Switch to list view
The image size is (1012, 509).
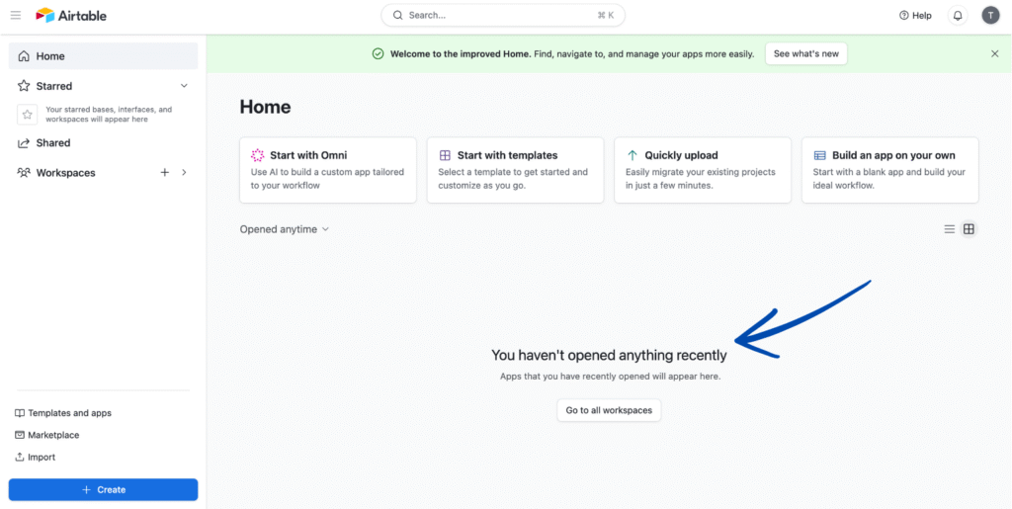[950, 229]
